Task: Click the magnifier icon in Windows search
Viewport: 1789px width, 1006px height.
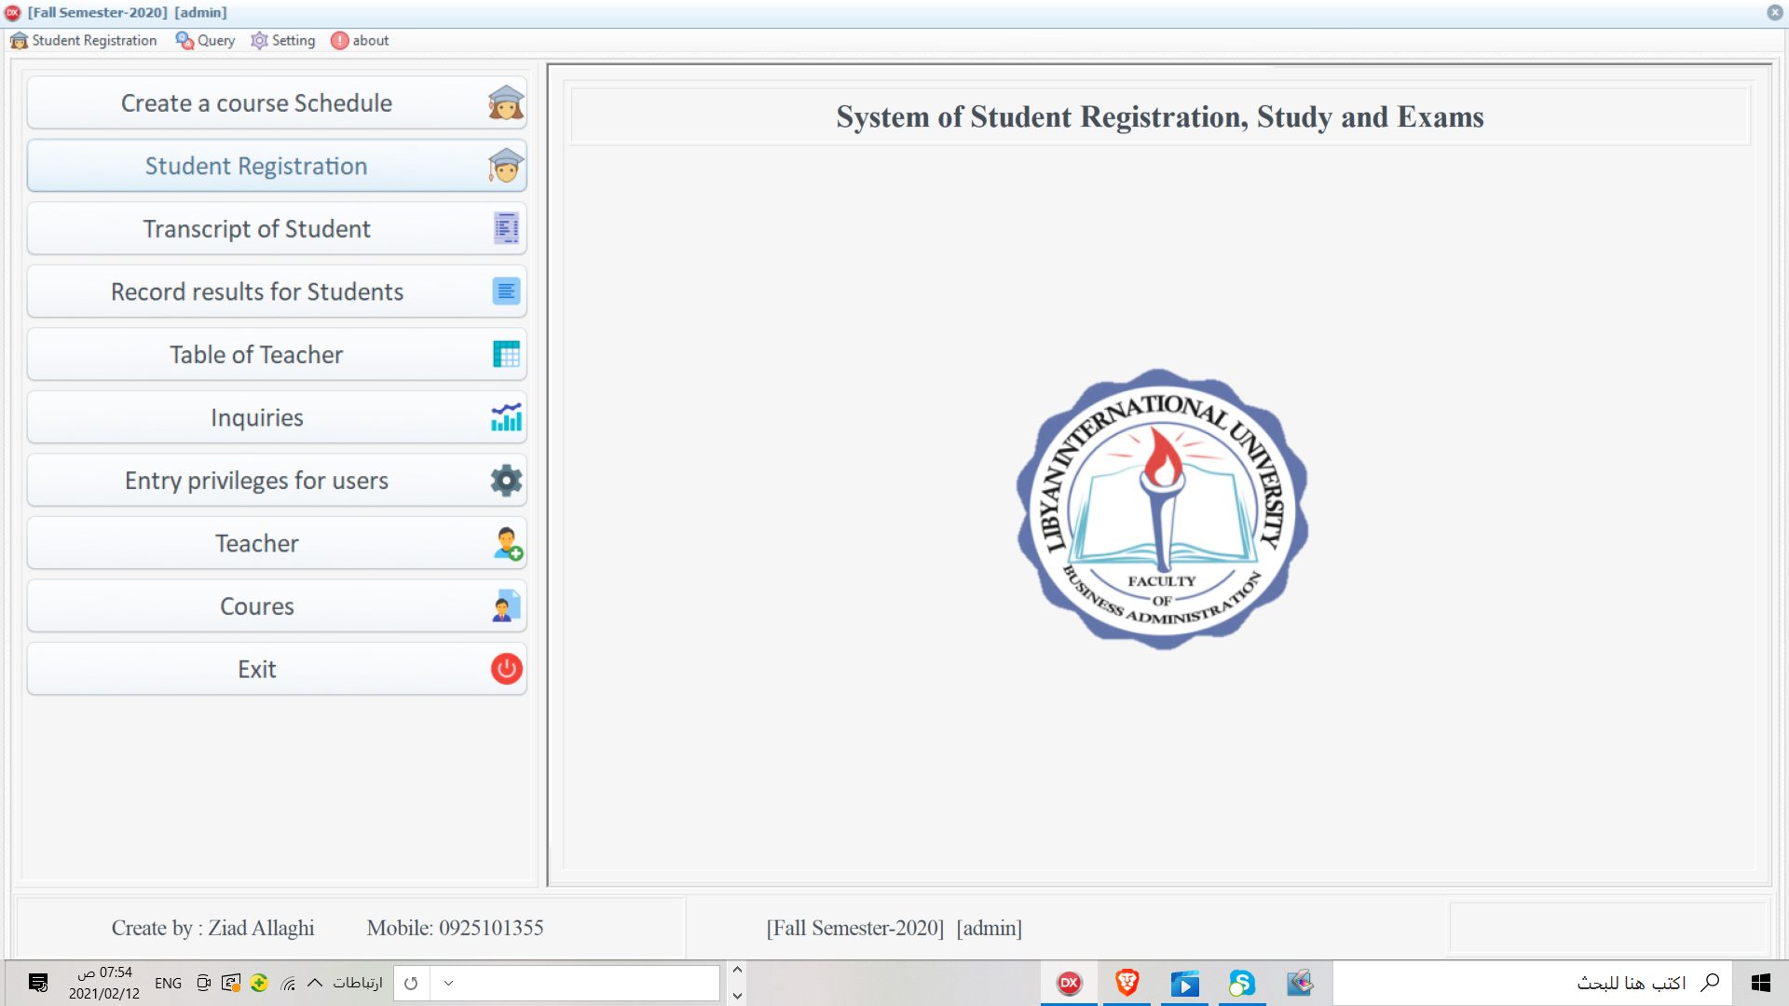Action: (1710, 983)
